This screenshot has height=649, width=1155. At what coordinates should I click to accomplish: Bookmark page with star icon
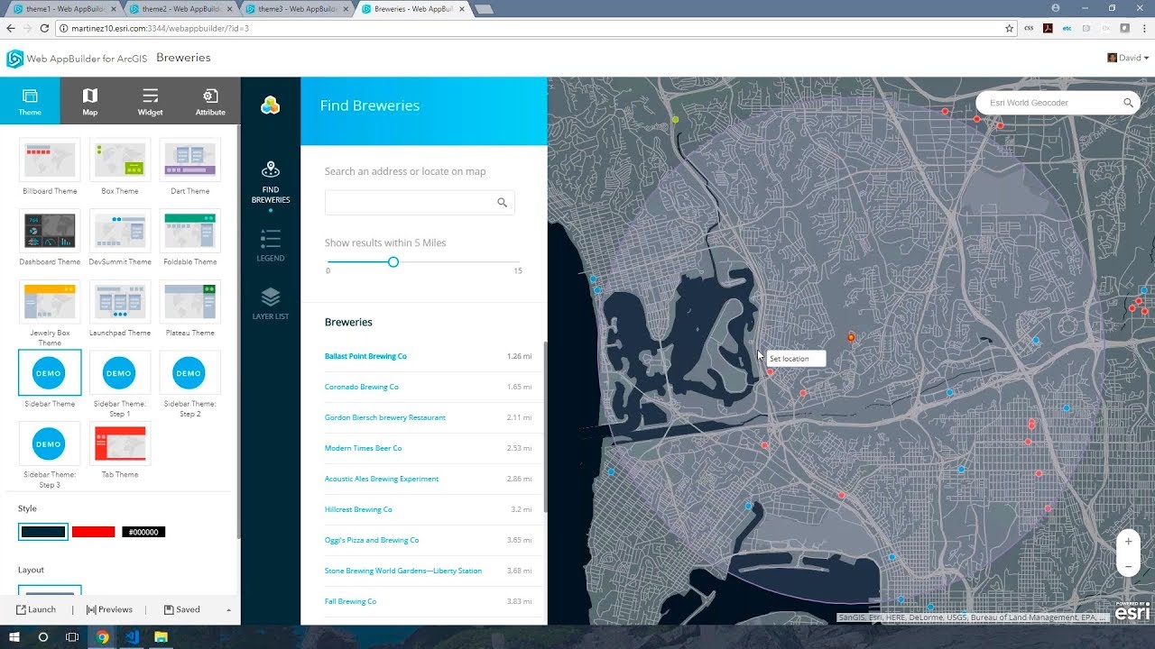coord(1010,28)
